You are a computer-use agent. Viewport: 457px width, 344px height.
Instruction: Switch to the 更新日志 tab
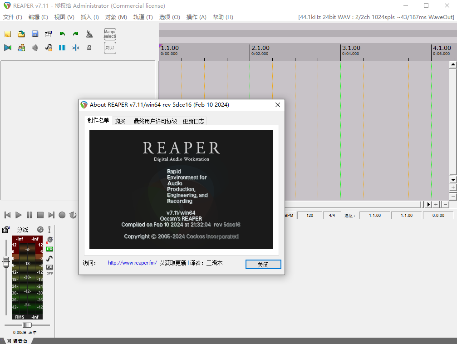193,121
